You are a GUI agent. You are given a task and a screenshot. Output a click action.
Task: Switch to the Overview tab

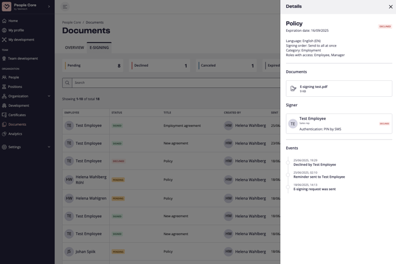pos(74,47)
